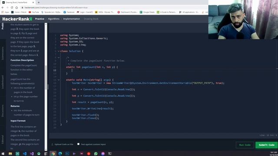Switch to Chrome in taskbar
The width and height of the screenshot is (278, 156).
[53, 154]
